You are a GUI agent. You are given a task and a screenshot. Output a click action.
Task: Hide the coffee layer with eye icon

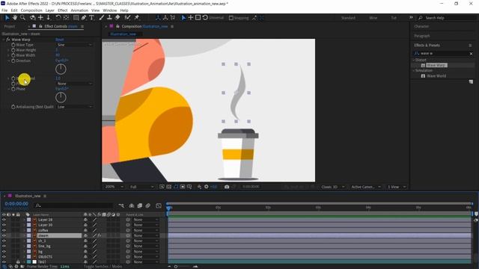[x=4, y=230]
